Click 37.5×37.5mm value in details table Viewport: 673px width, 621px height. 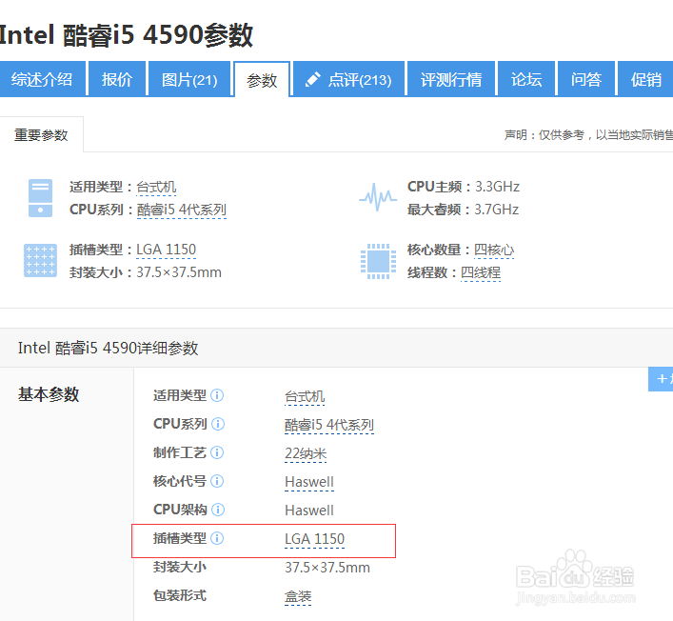(327, 568)
